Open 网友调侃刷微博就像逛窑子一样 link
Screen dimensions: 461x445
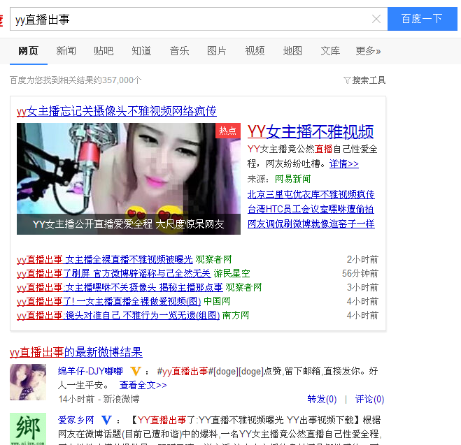tap(311, 224)
